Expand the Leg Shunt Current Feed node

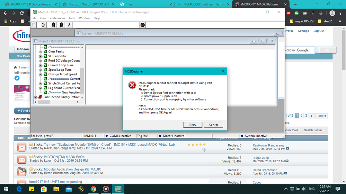click(x=41, y=88)
